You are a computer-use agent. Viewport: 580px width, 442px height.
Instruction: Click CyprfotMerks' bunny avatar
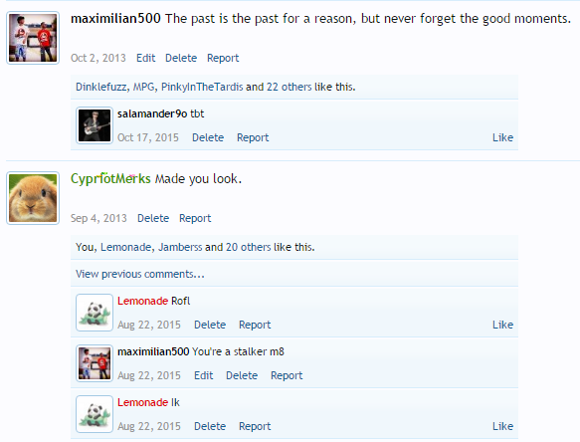click(x=33, y=198)
